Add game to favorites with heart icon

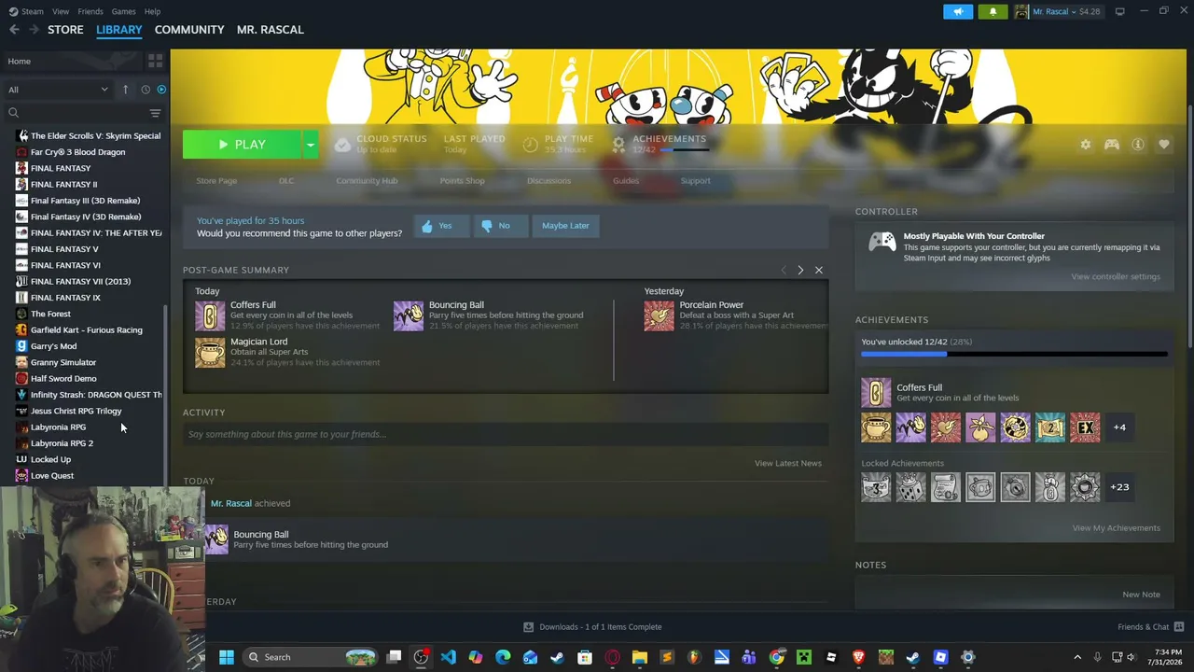point(1164,145)
